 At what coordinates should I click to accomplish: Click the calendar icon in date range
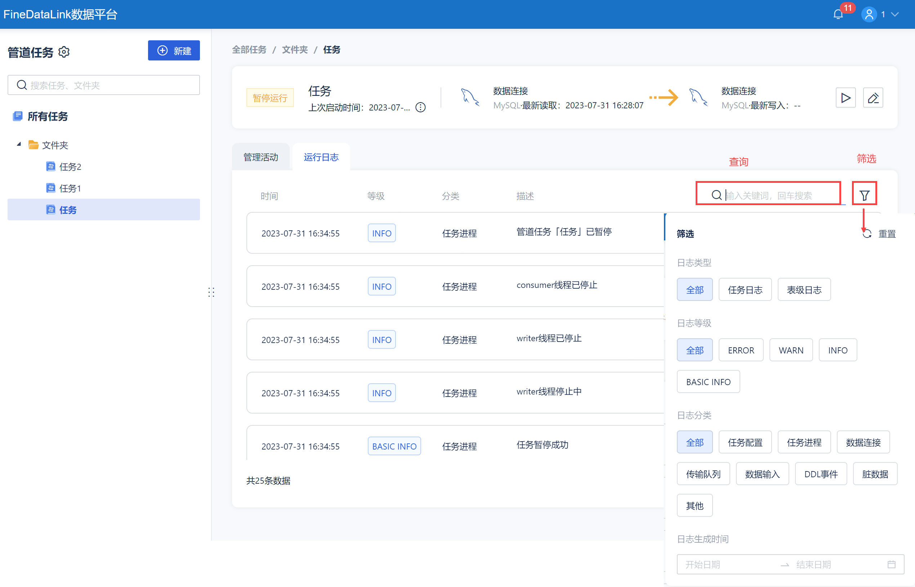[891, 564]
